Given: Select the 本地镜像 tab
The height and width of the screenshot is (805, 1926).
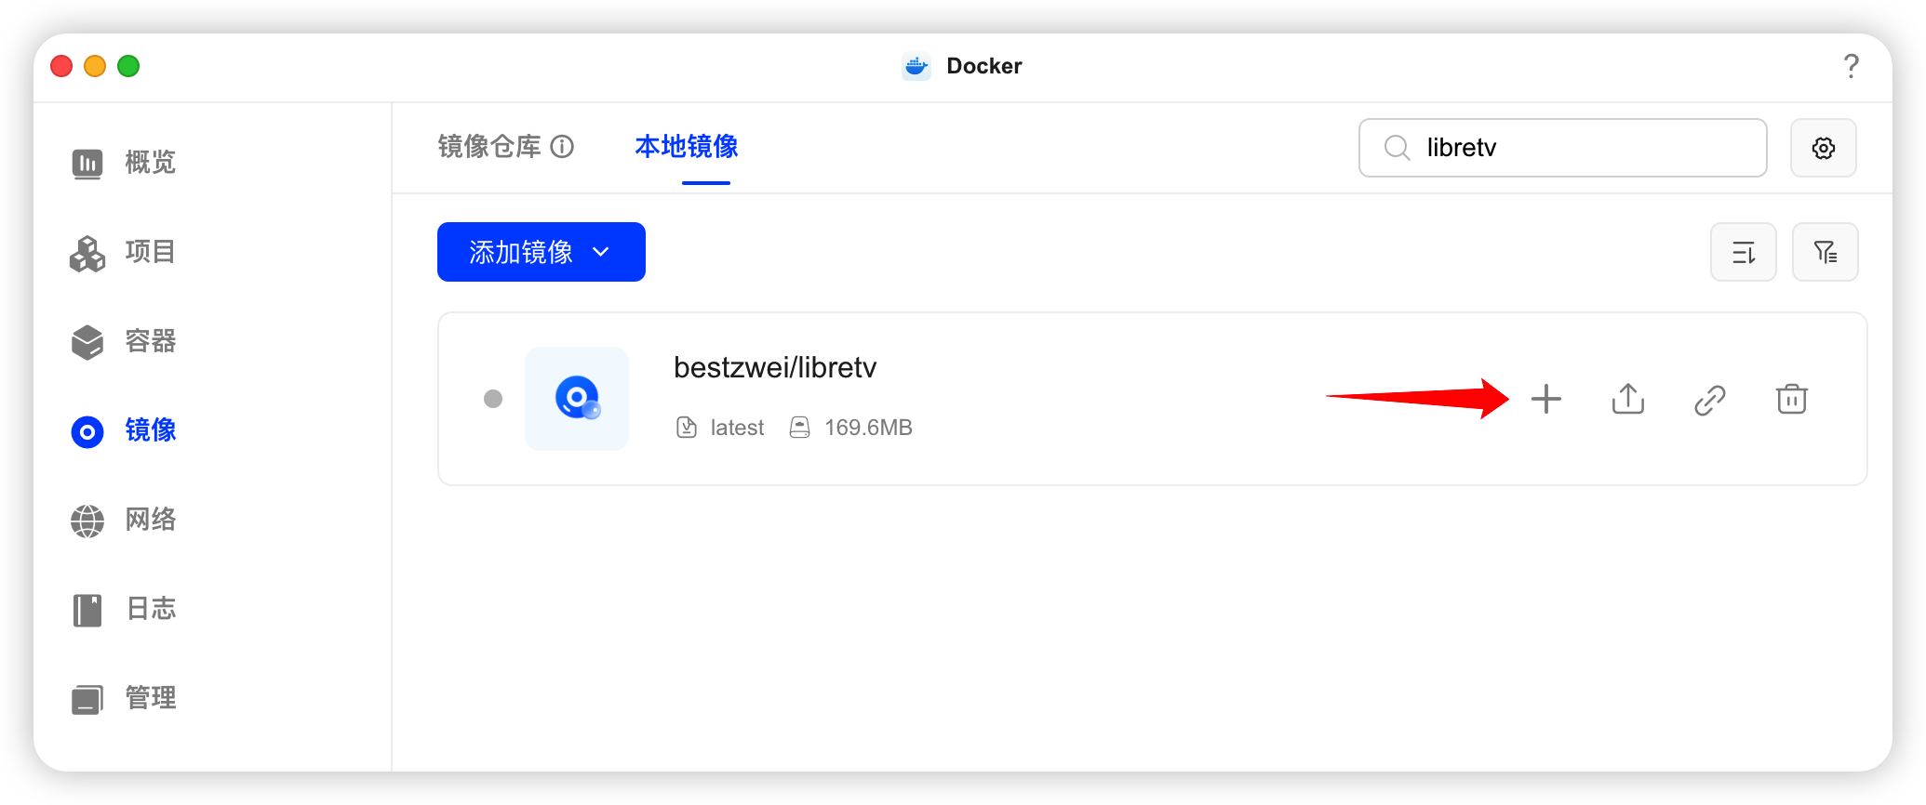Looking at the screenshot, I should coord(687,146).
